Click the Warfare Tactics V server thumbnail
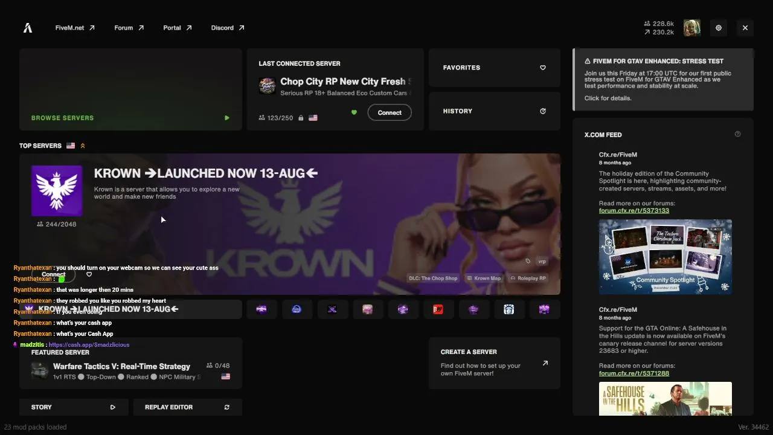The height and width of the screenshot is (435, 773). click(x=40, y=370)
